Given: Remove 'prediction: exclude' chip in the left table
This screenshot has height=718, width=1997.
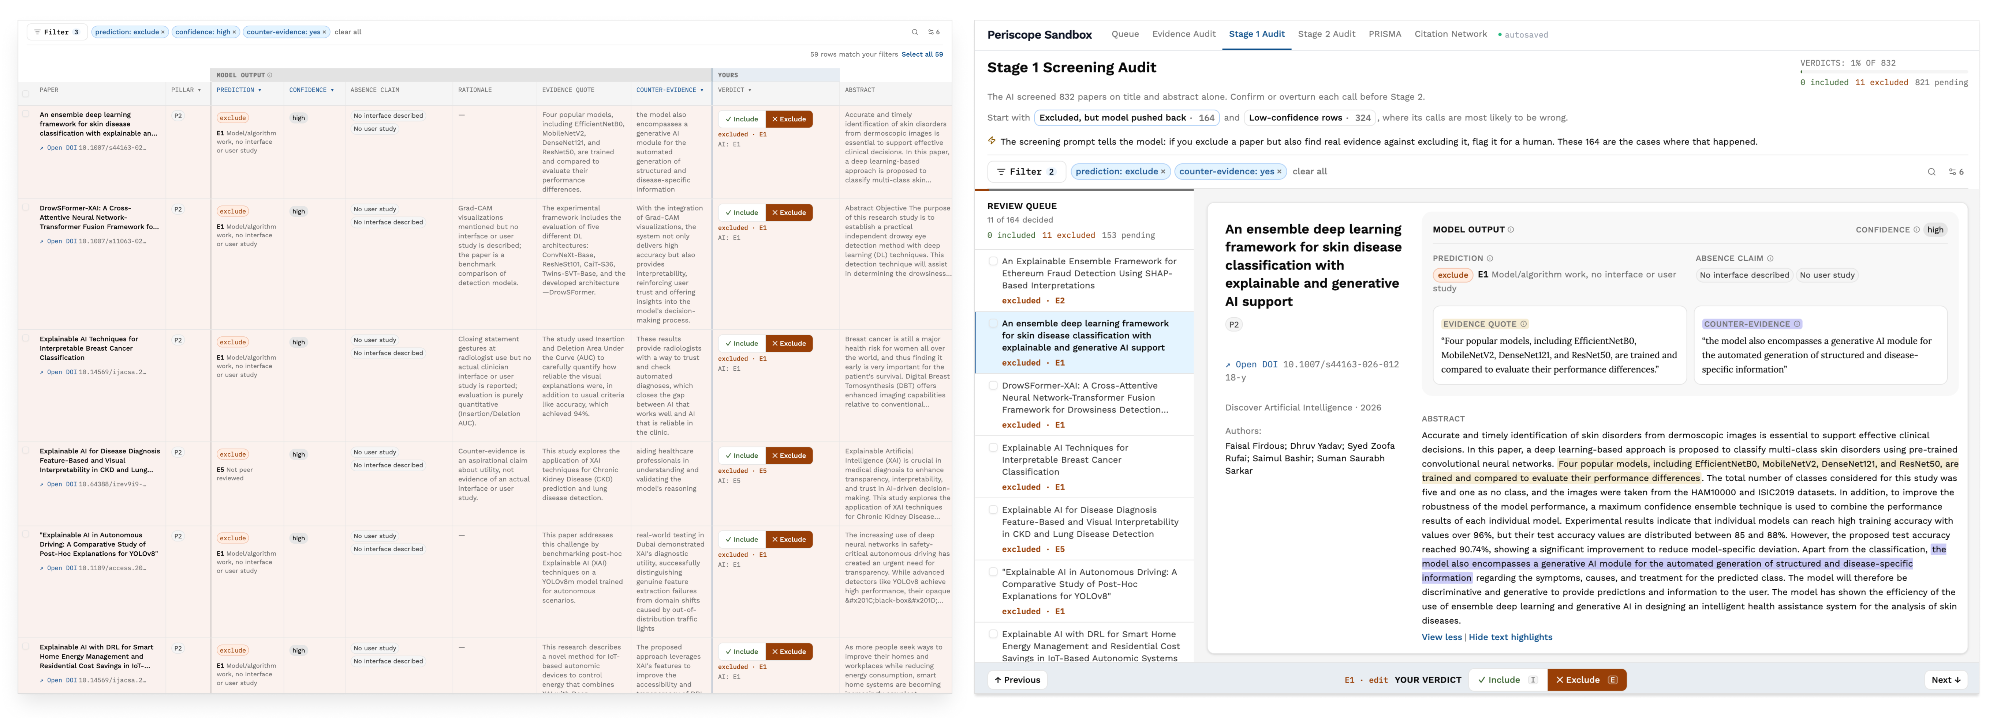Looking at the screenshot, I should click(163, 32).
